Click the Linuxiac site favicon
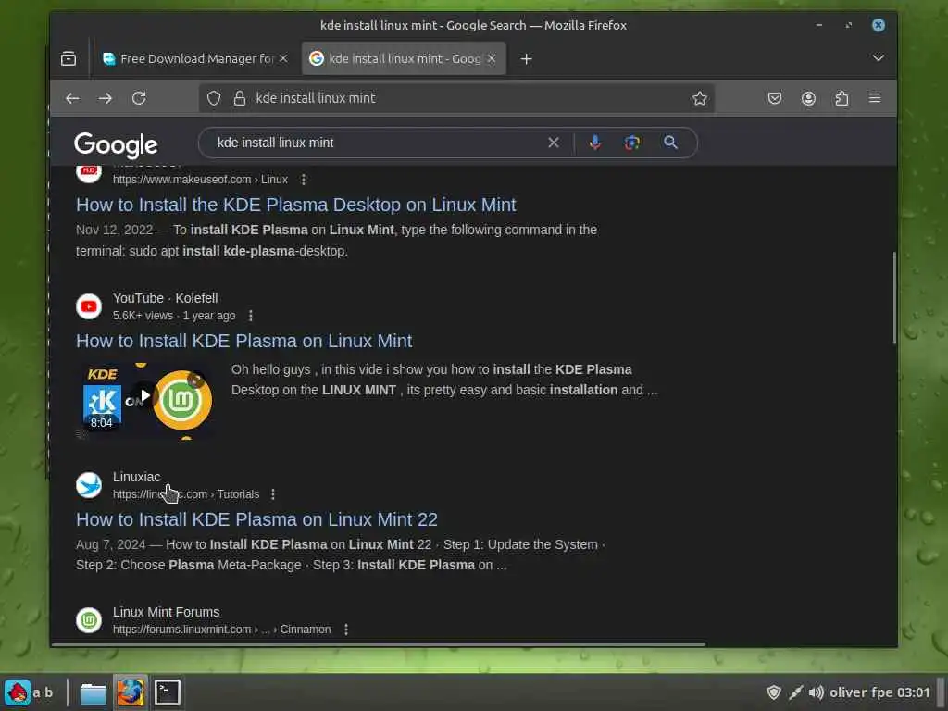 [x=89, y=485]
